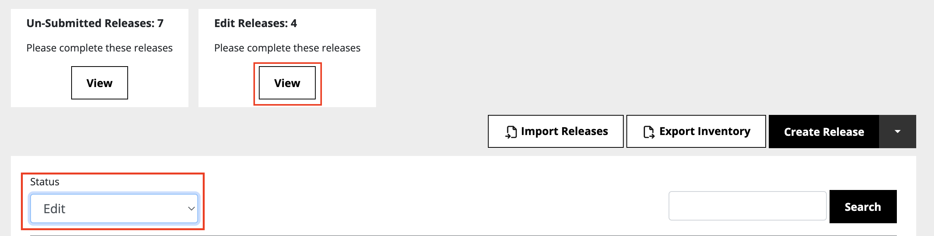Focus the search text field
The width and height of the screenshot is (934, 236).
click(x=748, y=206)
